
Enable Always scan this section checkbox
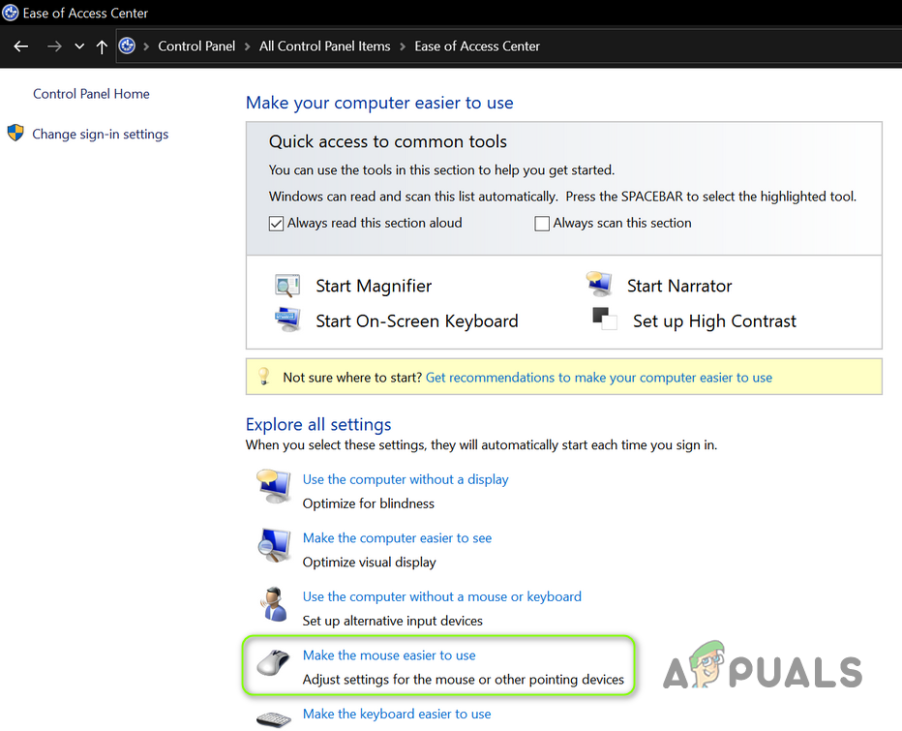[542, 224]
